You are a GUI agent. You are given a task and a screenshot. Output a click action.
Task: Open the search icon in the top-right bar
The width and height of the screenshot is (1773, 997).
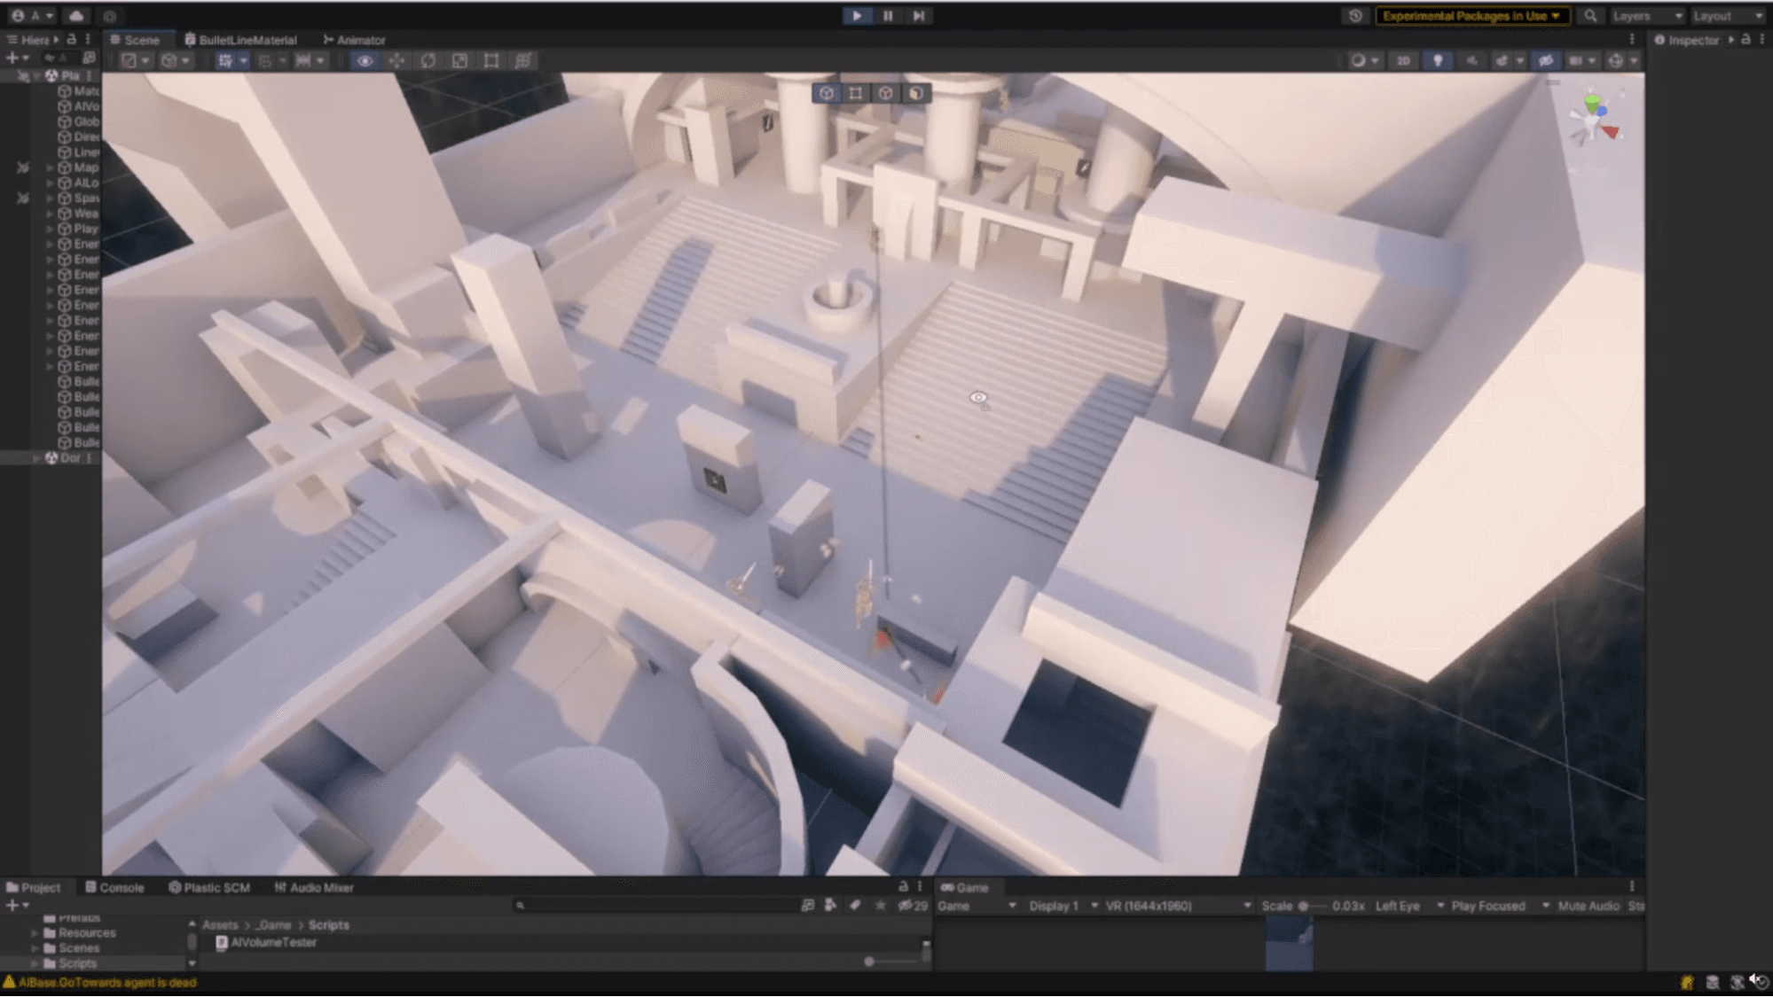pos(1591,15)
